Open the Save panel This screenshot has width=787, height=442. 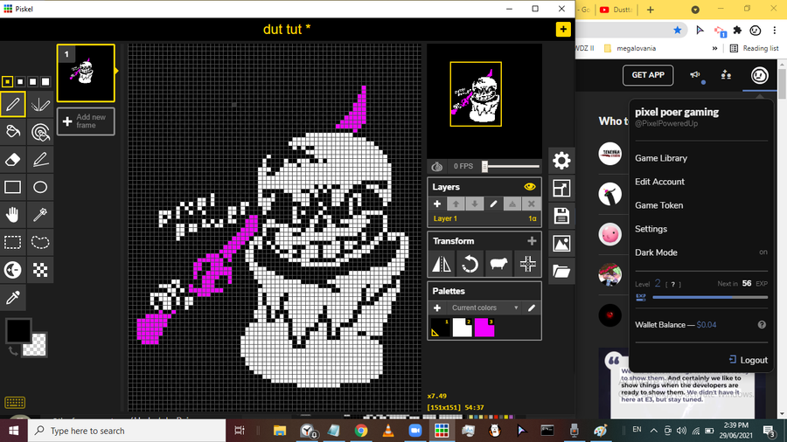[561, 216]
